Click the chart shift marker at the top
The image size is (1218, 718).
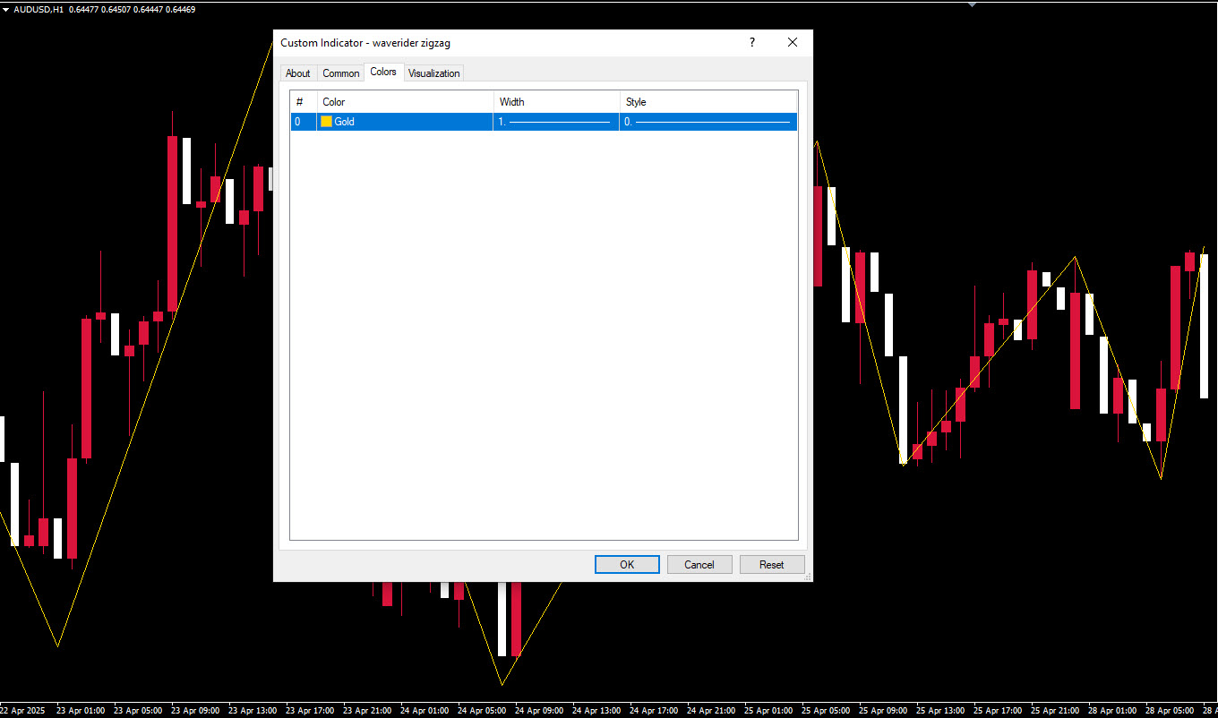tap(973, 4)
